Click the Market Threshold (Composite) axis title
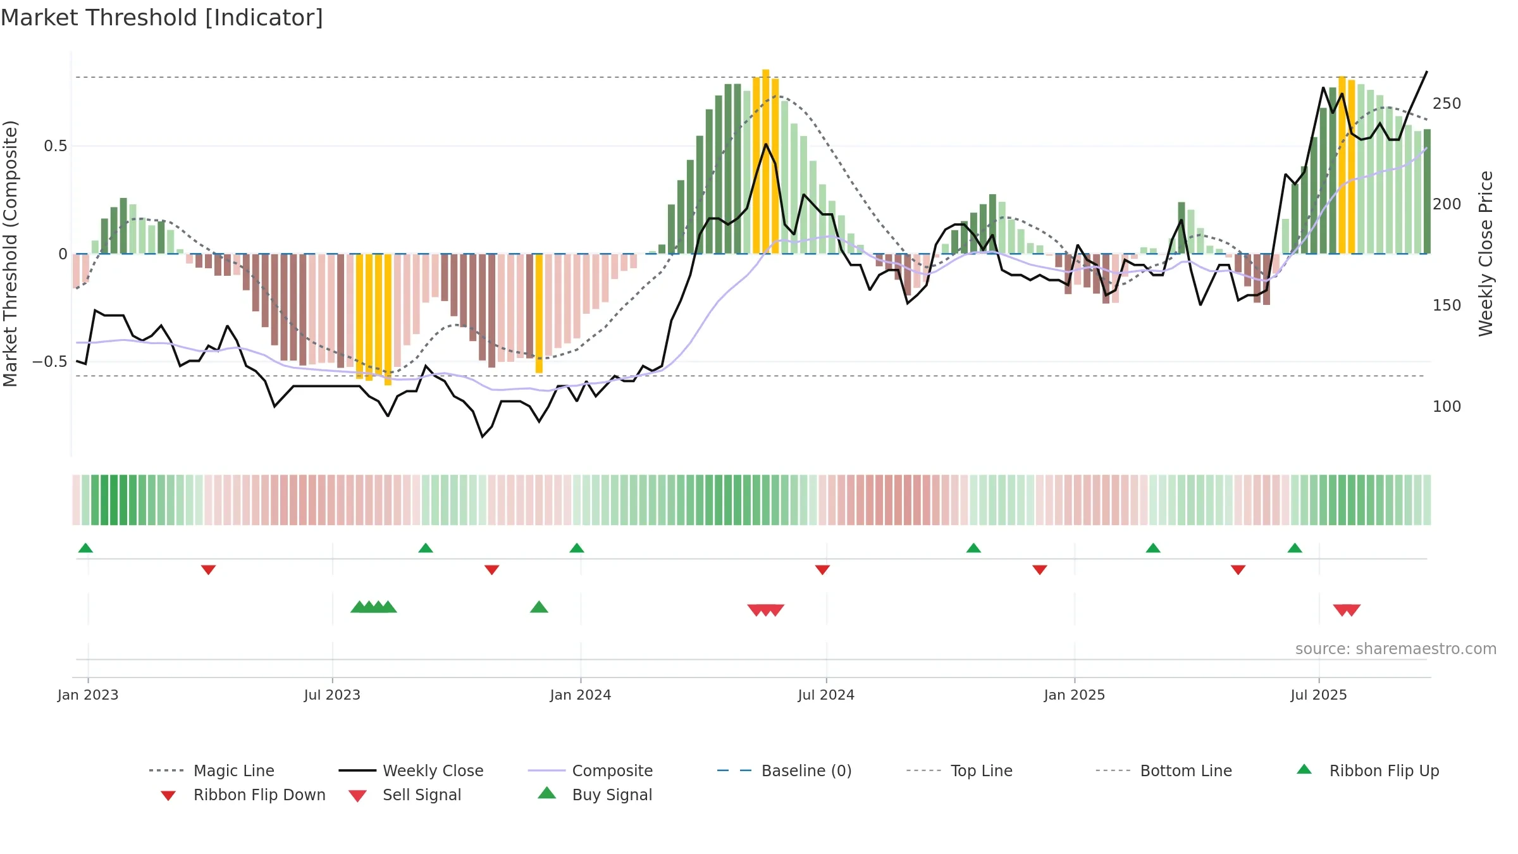 (10, 254)
